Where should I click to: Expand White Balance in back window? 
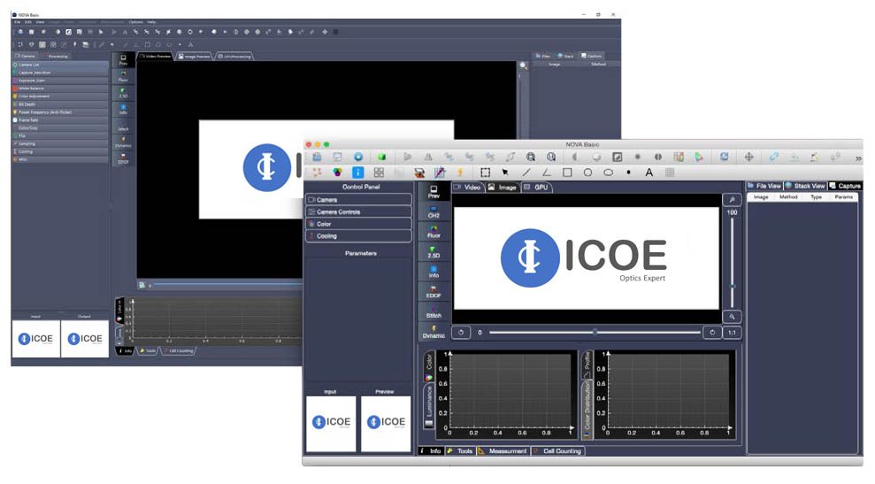60,88
